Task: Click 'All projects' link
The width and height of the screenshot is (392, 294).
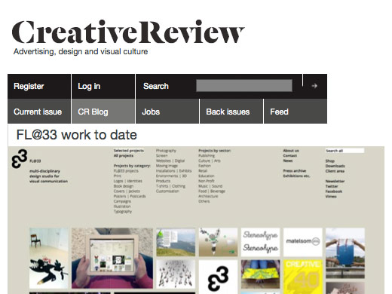Action: click(124, 155)
